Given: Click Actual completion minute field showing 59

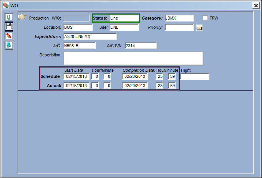Looking at the screenshot, I should (x=172, y=86).
